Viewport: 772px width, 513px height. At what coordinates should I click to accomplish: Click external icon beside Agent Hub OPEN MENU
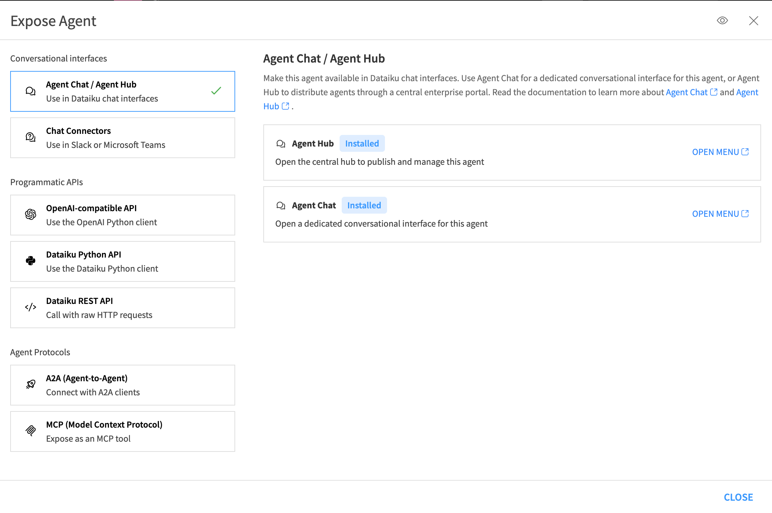745,152
